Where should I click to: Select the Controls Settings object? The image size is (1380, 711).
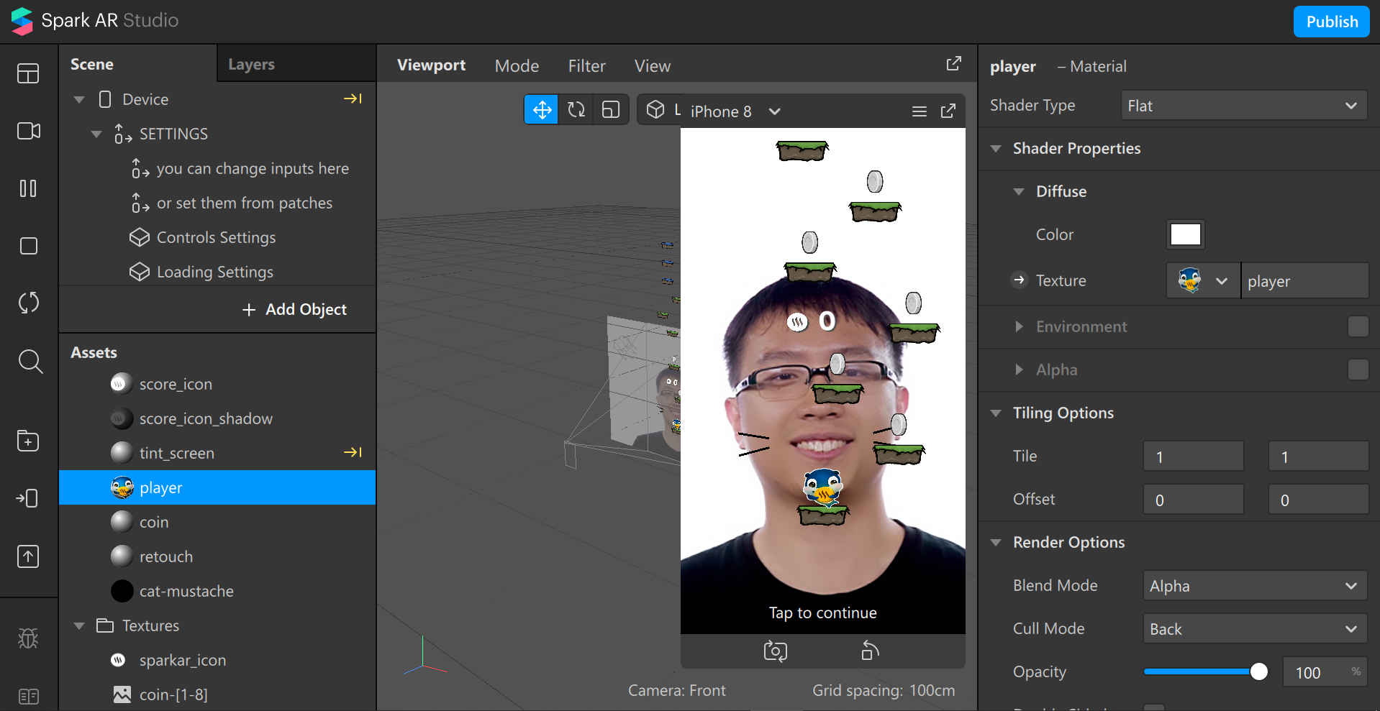pyautogui.click(x=217, y=237)
